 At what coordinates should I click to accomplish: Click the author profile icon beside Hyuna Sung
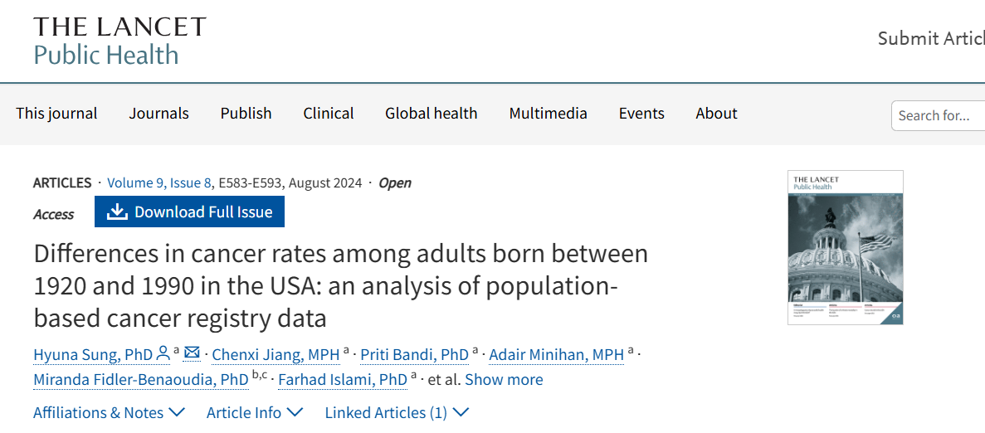[163, 354]
